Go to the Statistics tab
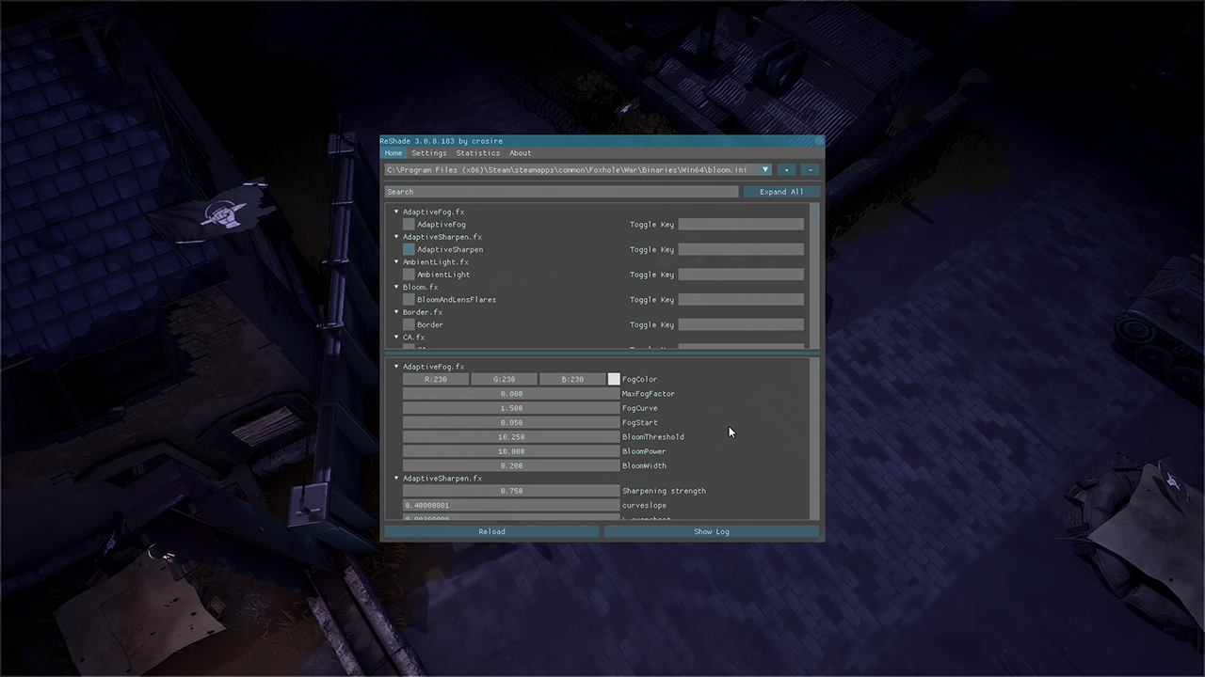 tap(478, 153)
